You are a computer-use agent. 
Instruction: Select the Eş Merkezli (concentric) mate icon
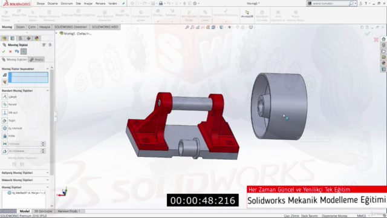point(5,128)
